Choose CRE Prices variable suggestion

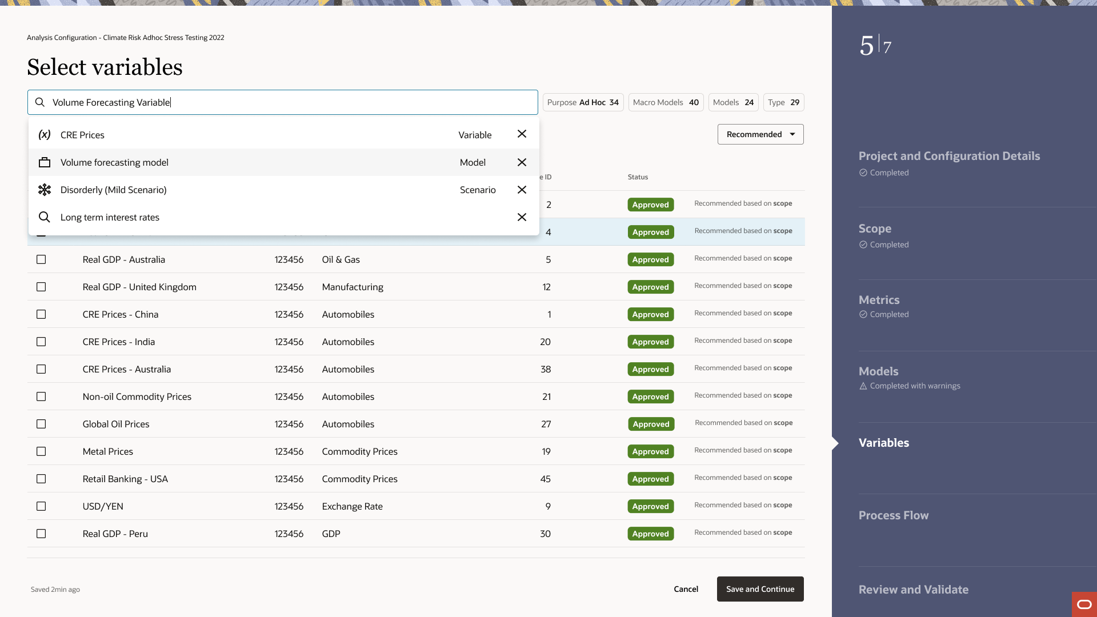pyautogui.click(x=283, y=135)
